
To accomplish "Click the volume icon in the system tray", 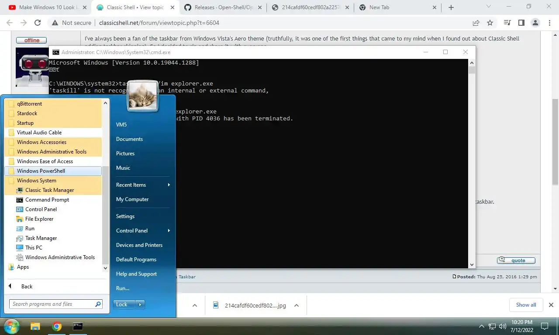I will coord(502,326).
